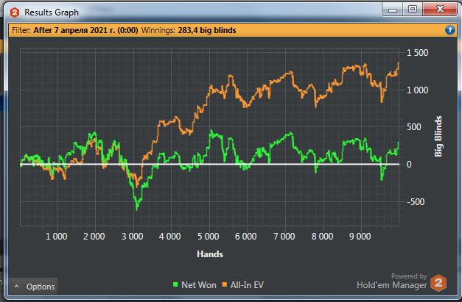Viewport: 462px width, 302px height.
Task: Click the '1 000' x-axis label
Action: (x=56, y=237)
